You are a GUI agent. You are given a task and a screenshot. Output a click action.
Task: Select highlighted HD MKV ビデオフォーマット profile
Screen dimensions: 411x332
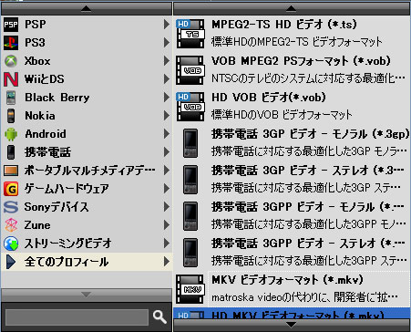pyautogui.click(x=292, y=314)
